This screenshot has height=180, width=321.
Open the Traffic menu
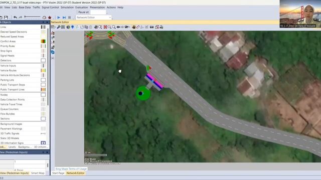[36, 7]
